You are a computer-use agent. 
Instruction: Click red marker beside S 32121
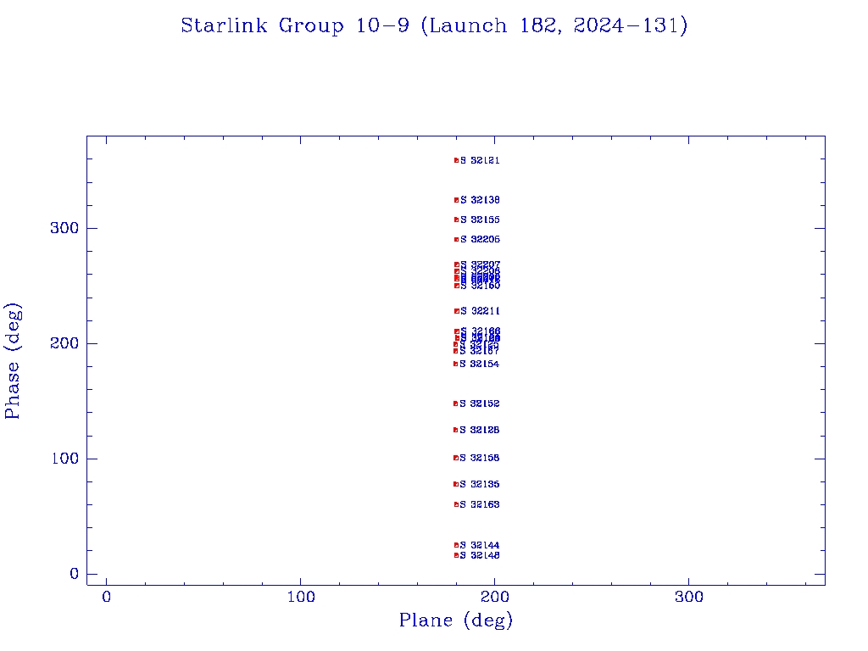point(457,160)
